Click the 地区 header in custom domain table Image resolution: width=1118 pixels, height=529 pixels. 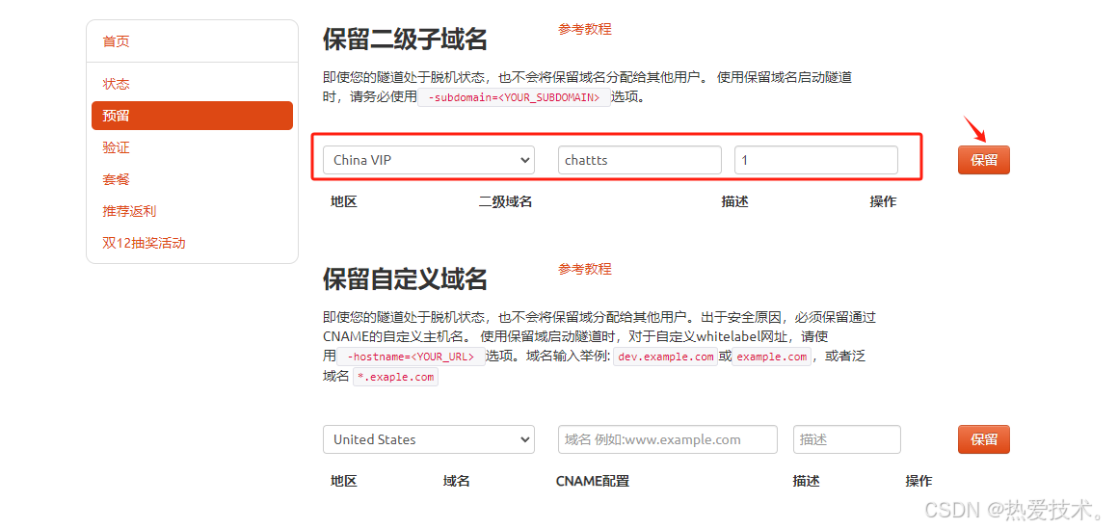pyautogui.click(x=344, y=481)
